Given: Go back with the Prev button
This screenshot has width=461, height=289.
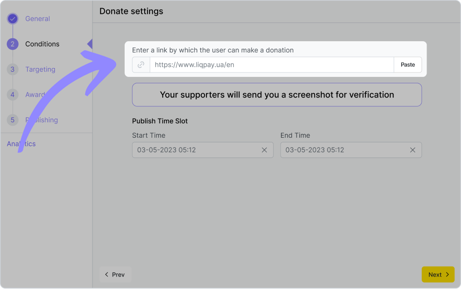Looking at the screenshot, I should click(115, 275).
